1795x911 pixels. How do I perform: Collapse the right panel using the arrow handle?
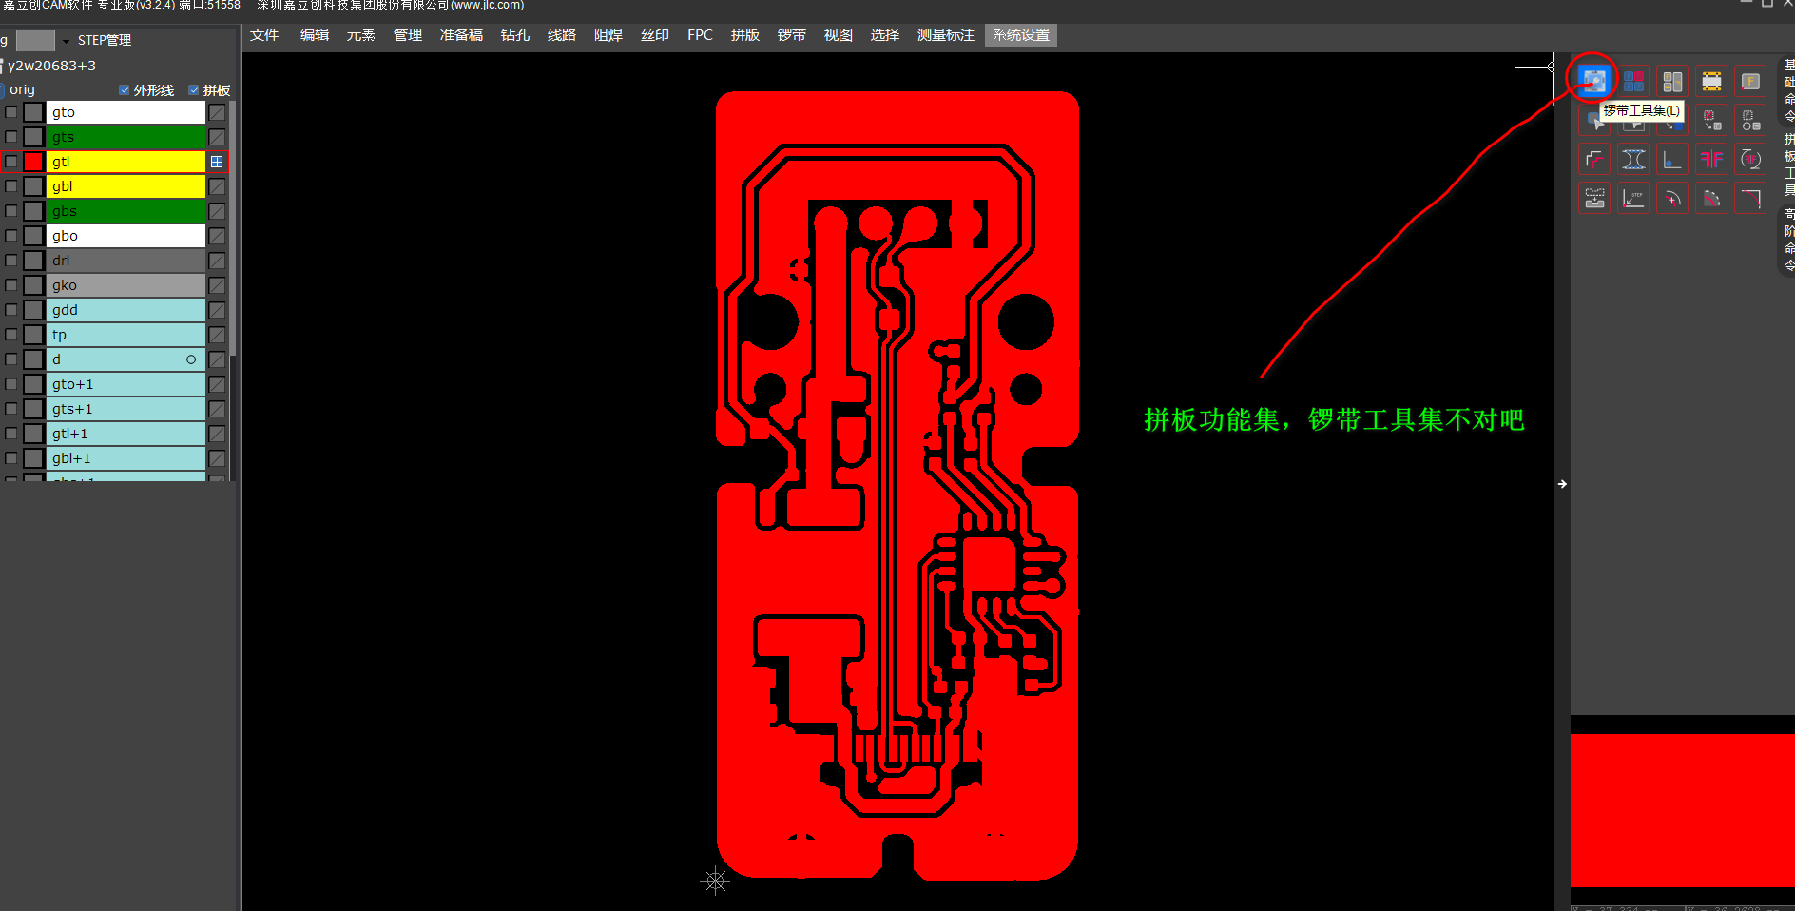tap(1562, 484)
